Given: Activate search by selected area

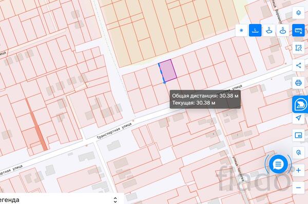Looking at the screenshot, I should [298, 48].
